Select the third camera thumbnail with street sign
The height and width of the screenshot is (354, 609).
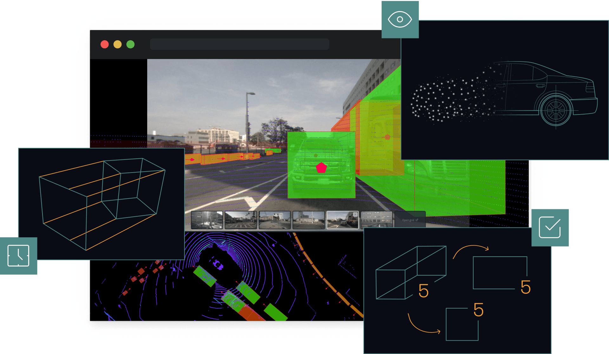pos(275,220)
